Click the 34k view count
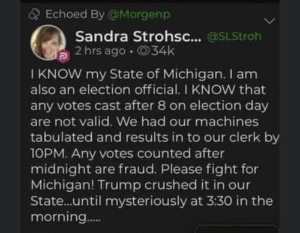Viewport: 300px width, 233px height. 163,51
